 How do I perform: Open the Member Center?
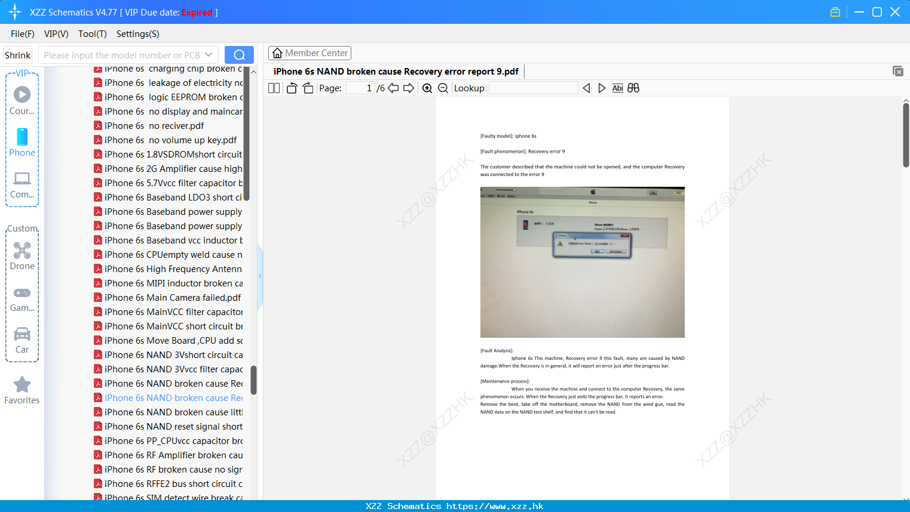310,53
